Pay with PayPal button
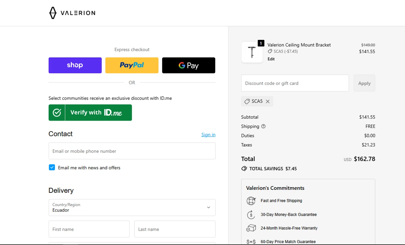Screen dimensions: 405x245 [x=132, y=65]
